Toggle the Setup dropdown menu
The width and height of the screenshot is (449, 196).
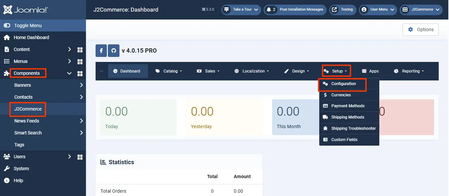(x=336, y=71)
